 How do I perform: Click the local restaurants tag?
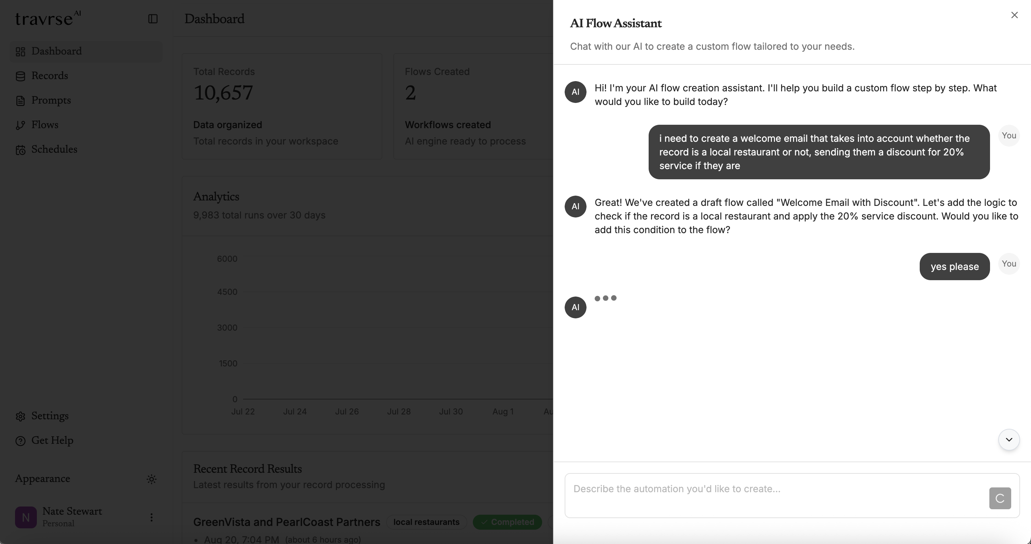tap(426, 522)
